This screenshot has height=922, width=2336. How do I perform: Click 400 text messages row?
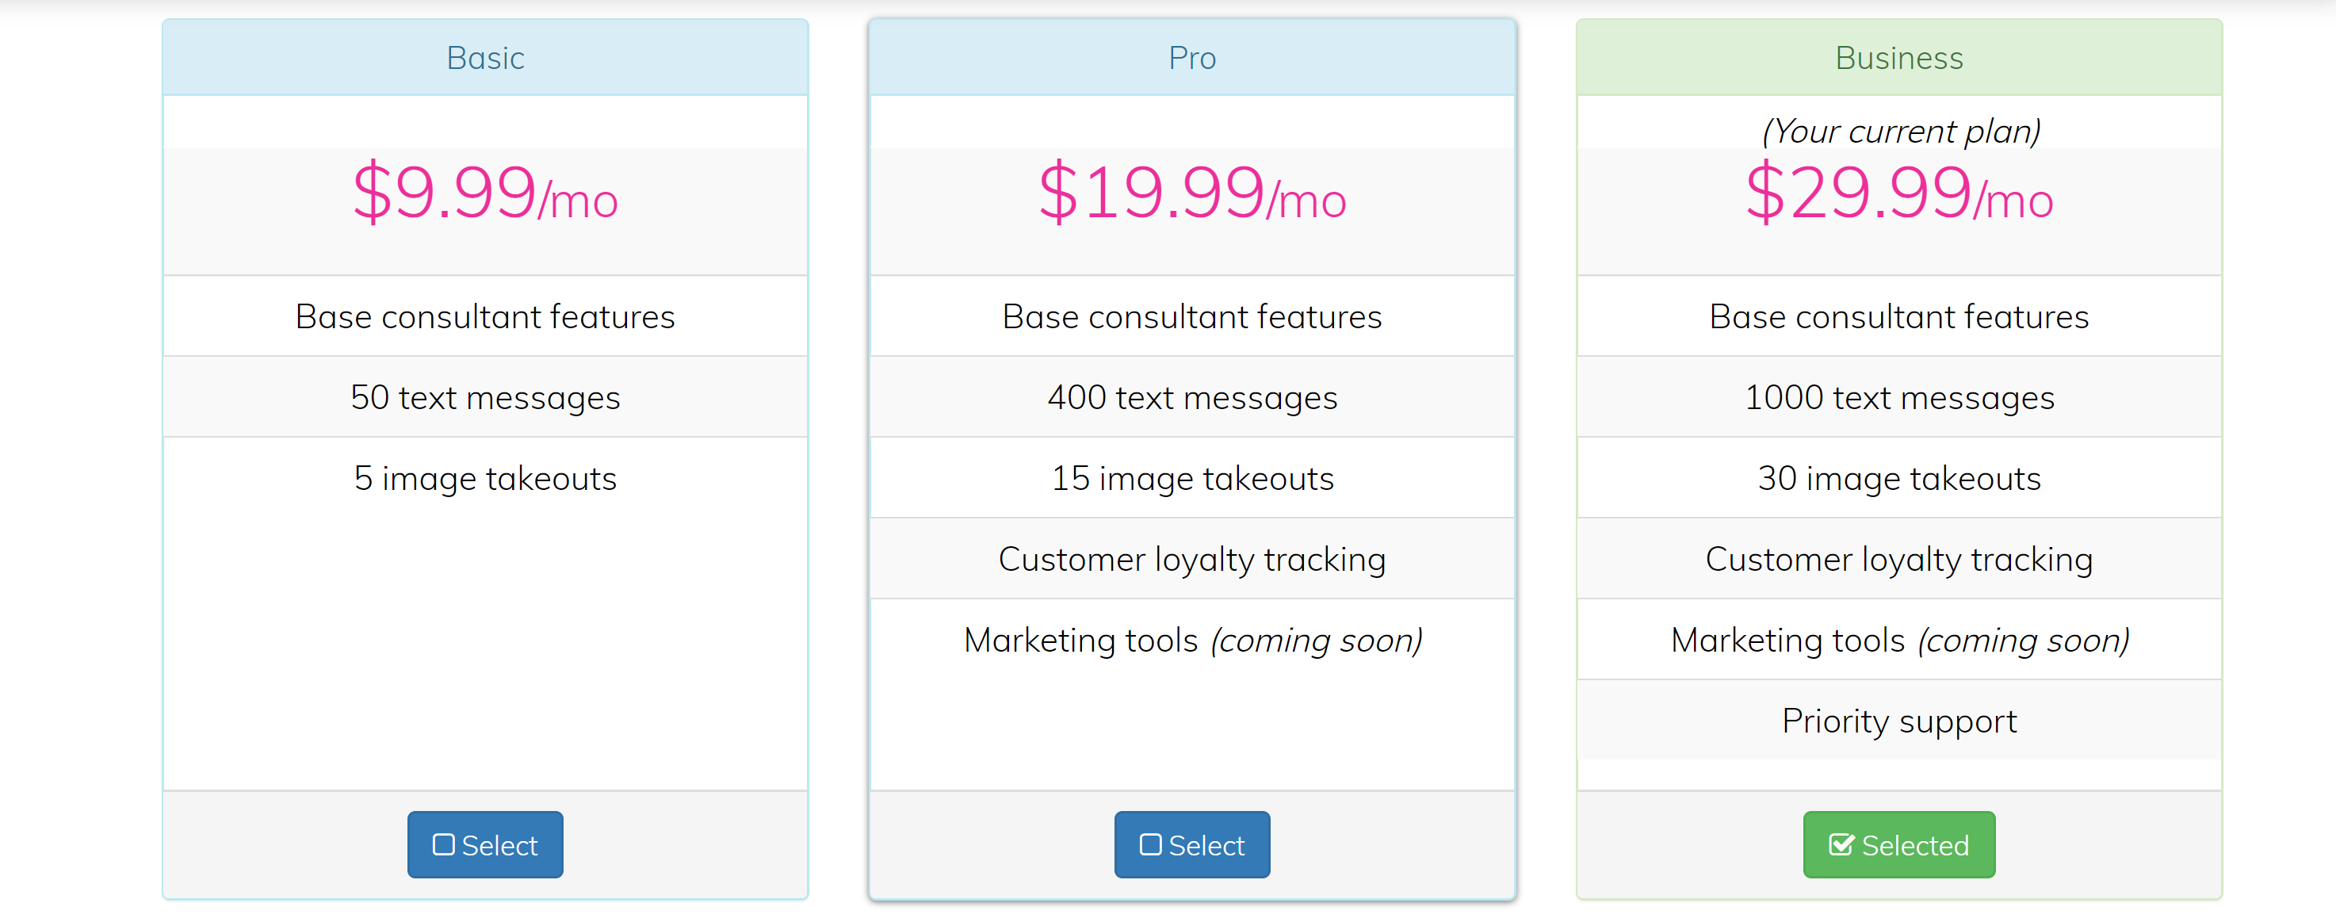coord(1191,397)
